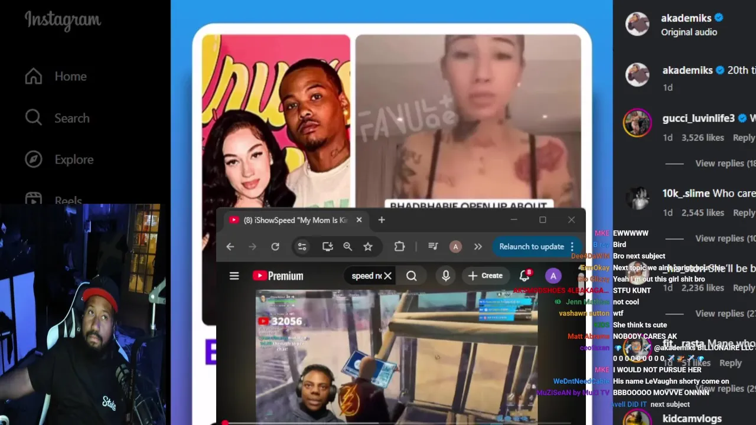
Task: Reload the YouTube page in Chrome
Action: tap(275, 247)
